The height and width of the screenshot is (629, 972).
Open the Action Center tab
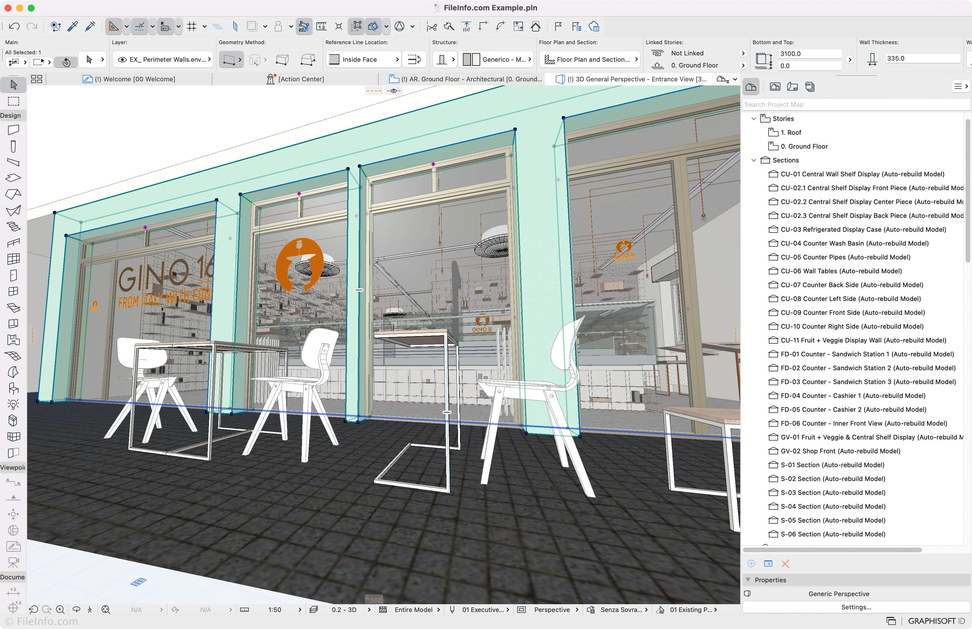coord(301,79)
